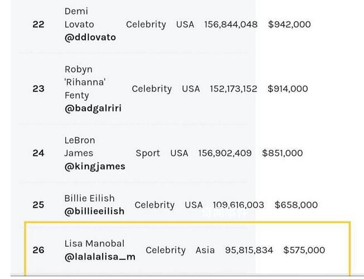The image size is (364, 279).
Task: Click the $575,000 earnings value
Action: click(x=304, y=250)
